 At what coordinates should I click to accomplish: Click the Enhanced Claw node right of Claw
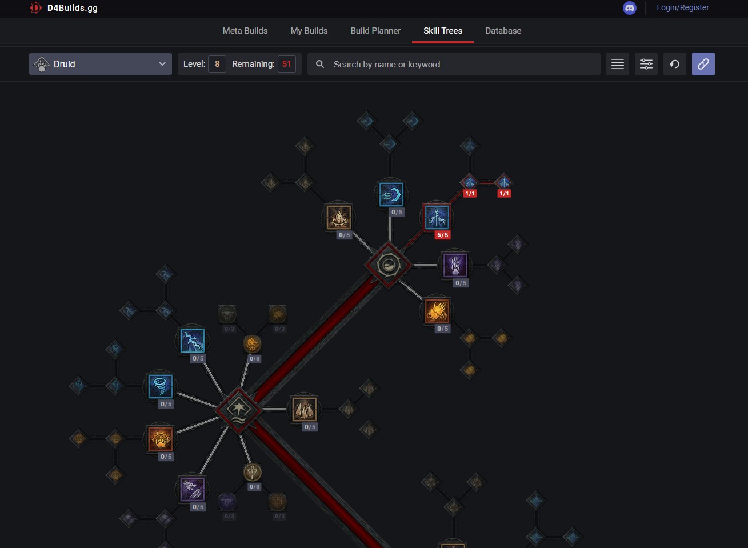coord(497,265)
